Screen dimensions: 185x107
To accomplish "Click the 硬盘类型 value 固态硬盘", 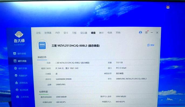I will [x=120, y=73].
